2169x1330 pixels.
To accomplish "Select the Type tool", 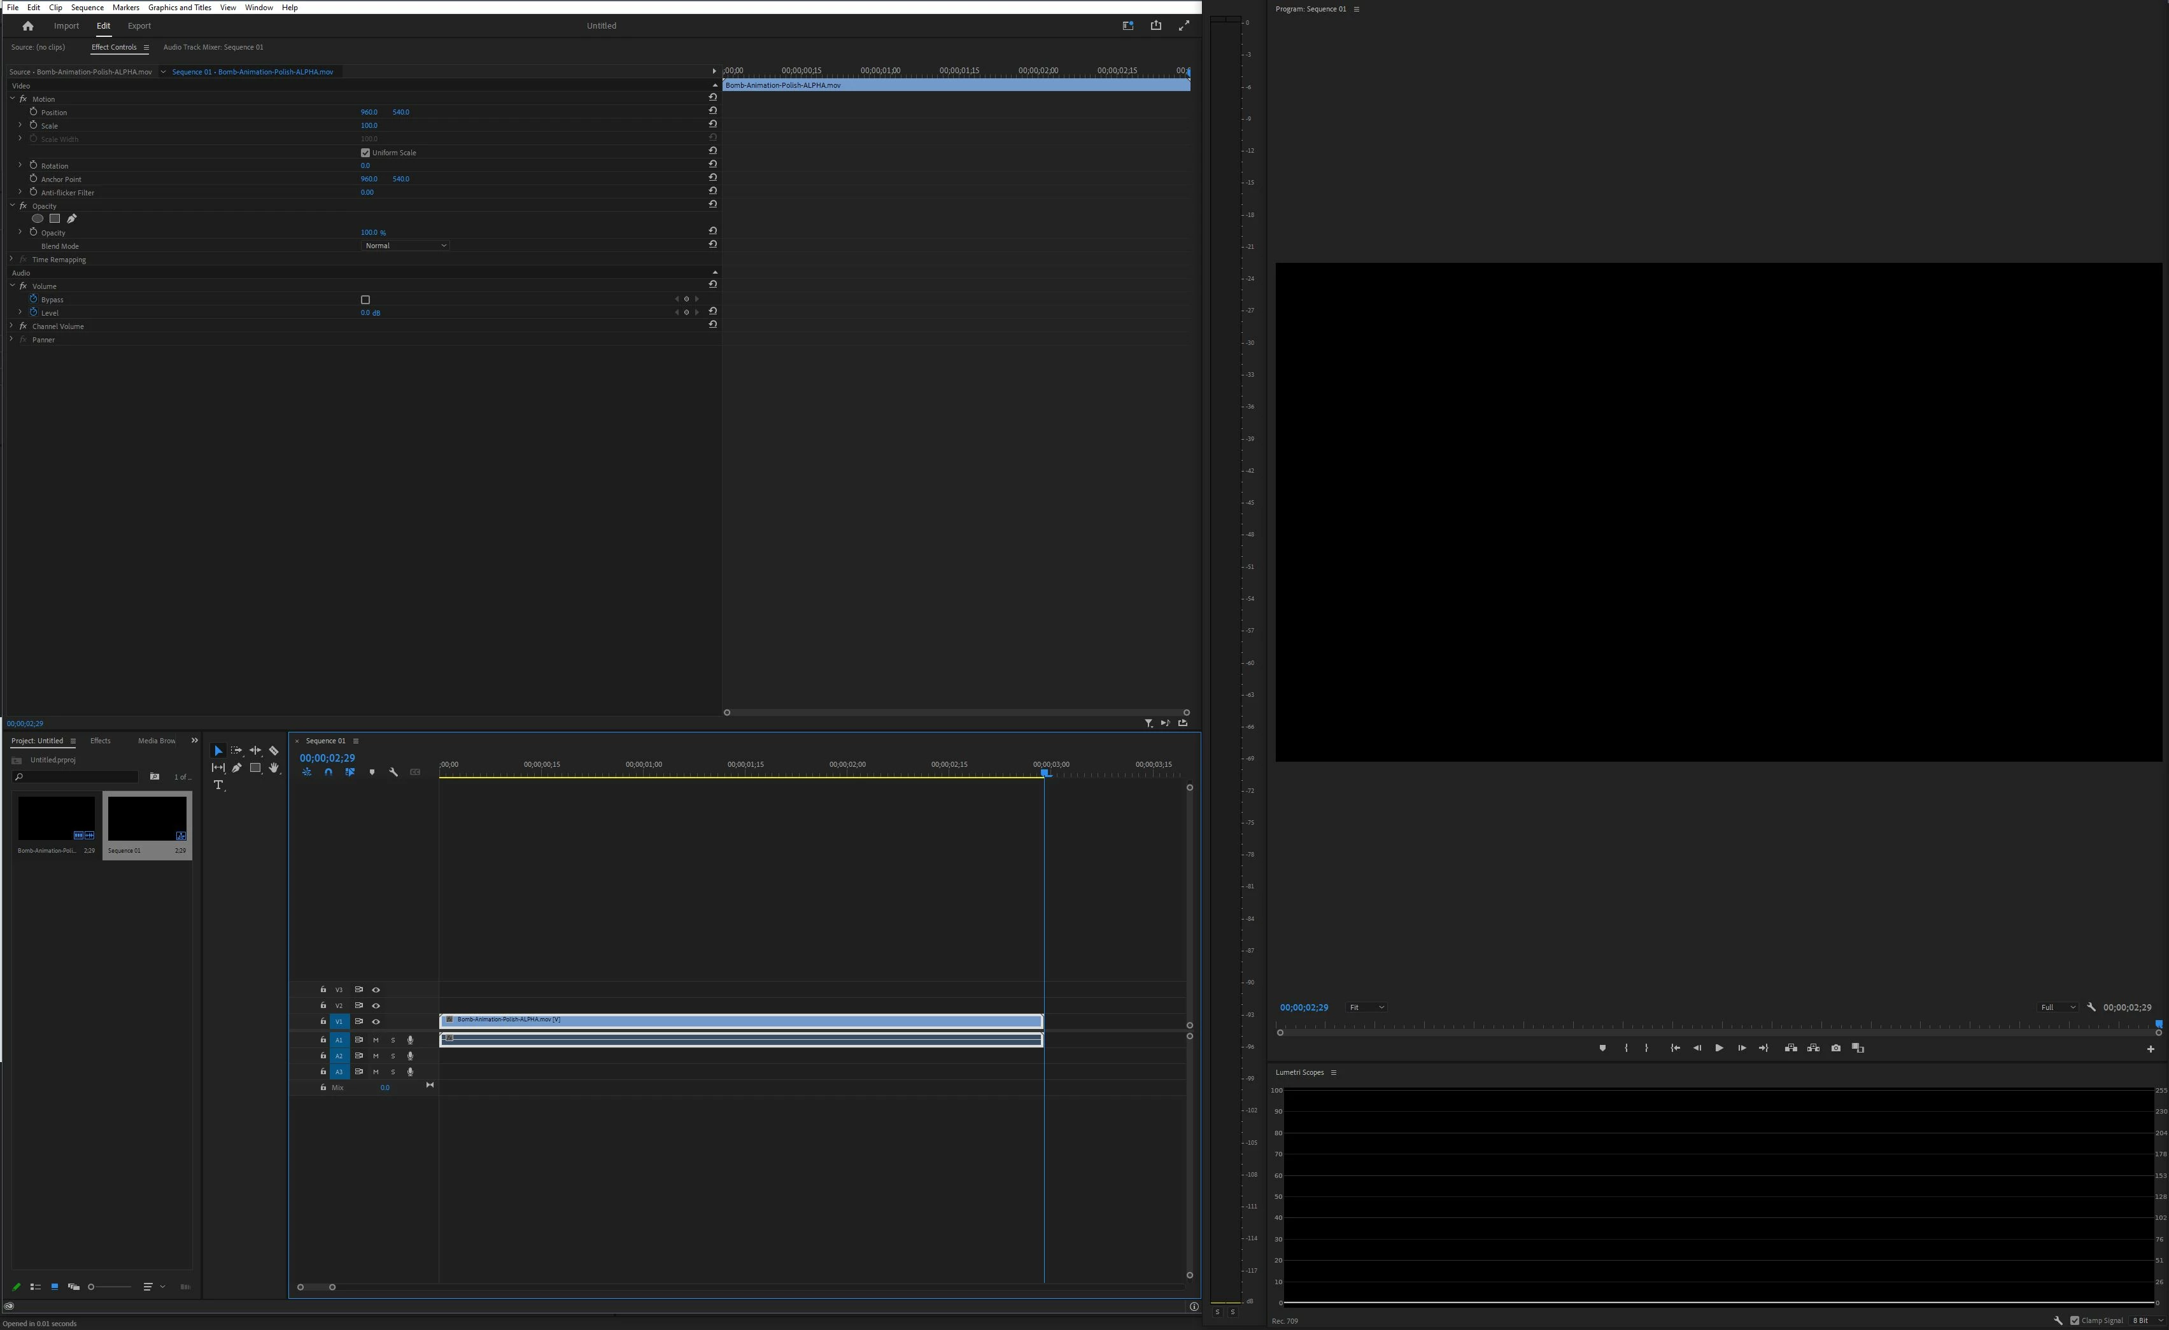I will pyautogui.click(x=218, y=785).
